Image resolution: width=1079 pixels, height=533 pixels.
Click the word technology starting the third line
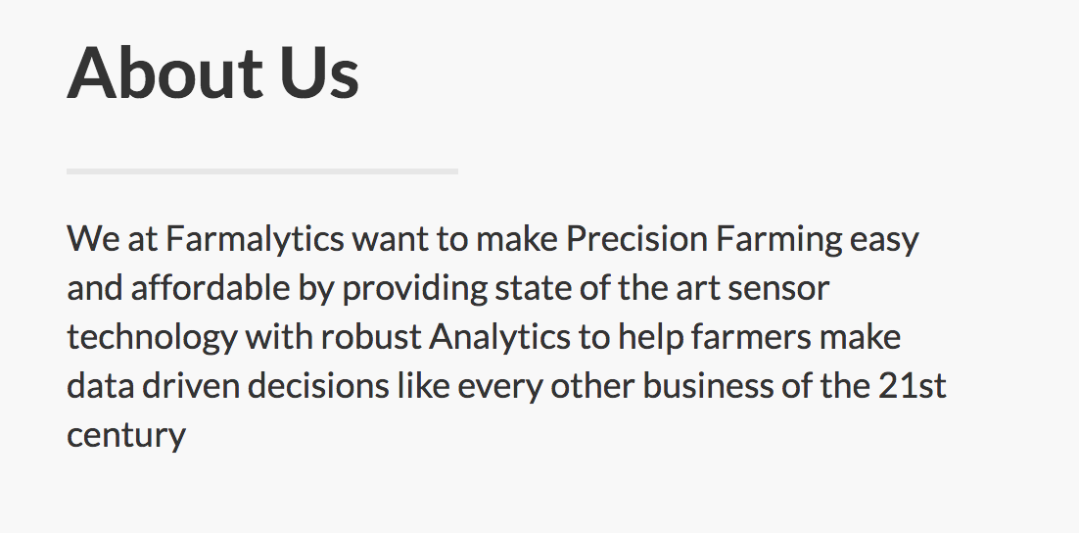(152, 337)
